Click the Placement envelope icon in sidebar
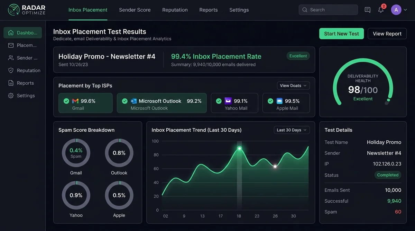Image resolution: width=415 pixels, height=231 pixels. click(11, 45)
